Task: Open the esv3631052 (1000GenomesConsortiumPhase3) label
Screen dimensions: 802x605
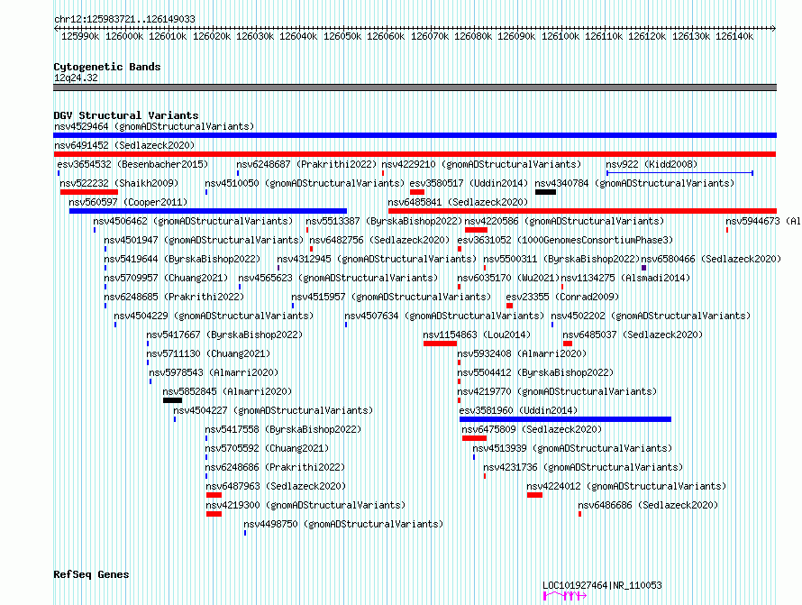Action: tap(565, 240)
